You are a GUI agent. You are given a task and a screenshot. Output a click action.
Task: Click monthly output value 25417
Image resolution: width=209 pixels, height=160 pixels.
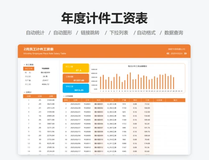click(46, 80)
